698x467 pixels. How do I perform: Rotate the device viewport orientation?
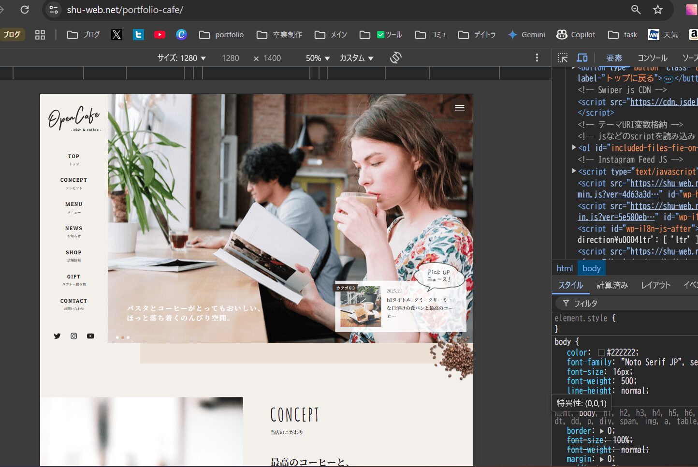click(x=396, y=58)
